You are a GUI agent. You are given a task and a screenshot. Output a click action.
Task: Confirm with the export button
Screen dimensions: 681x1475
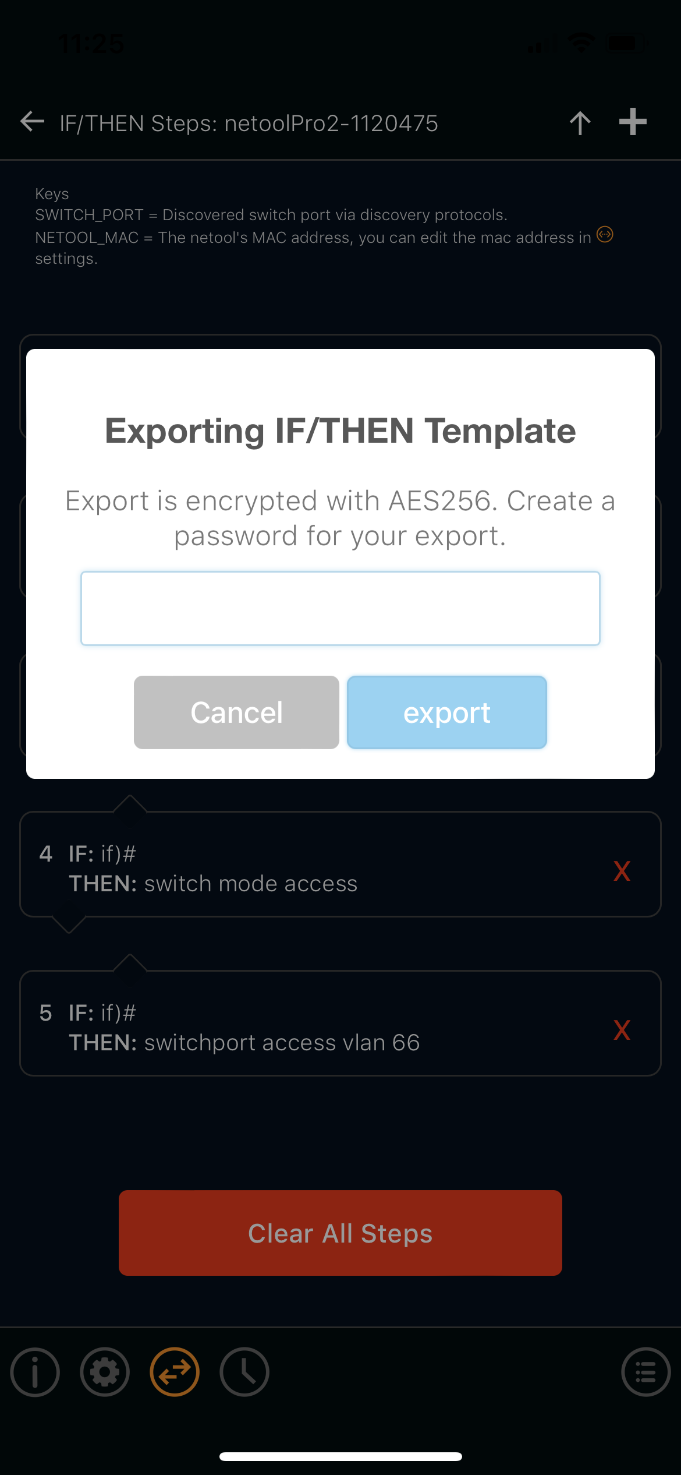point(447,712)
